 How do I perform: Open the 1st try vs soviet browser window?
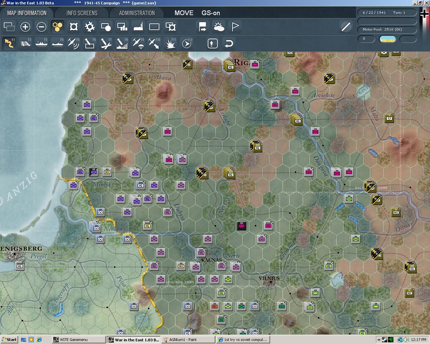(243, 340)
